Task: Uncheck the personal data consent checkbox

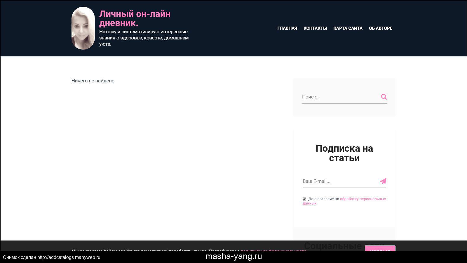Action: pos(304,199)
